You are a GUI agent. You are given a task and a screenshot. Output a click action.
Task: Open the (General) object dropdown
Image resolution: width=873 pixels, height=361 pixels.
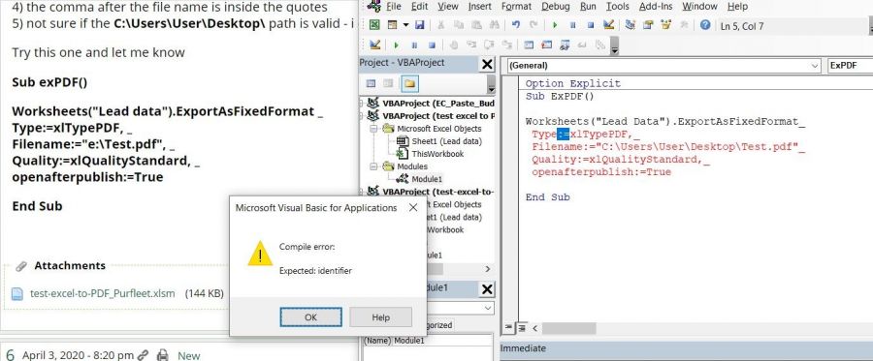663,66
